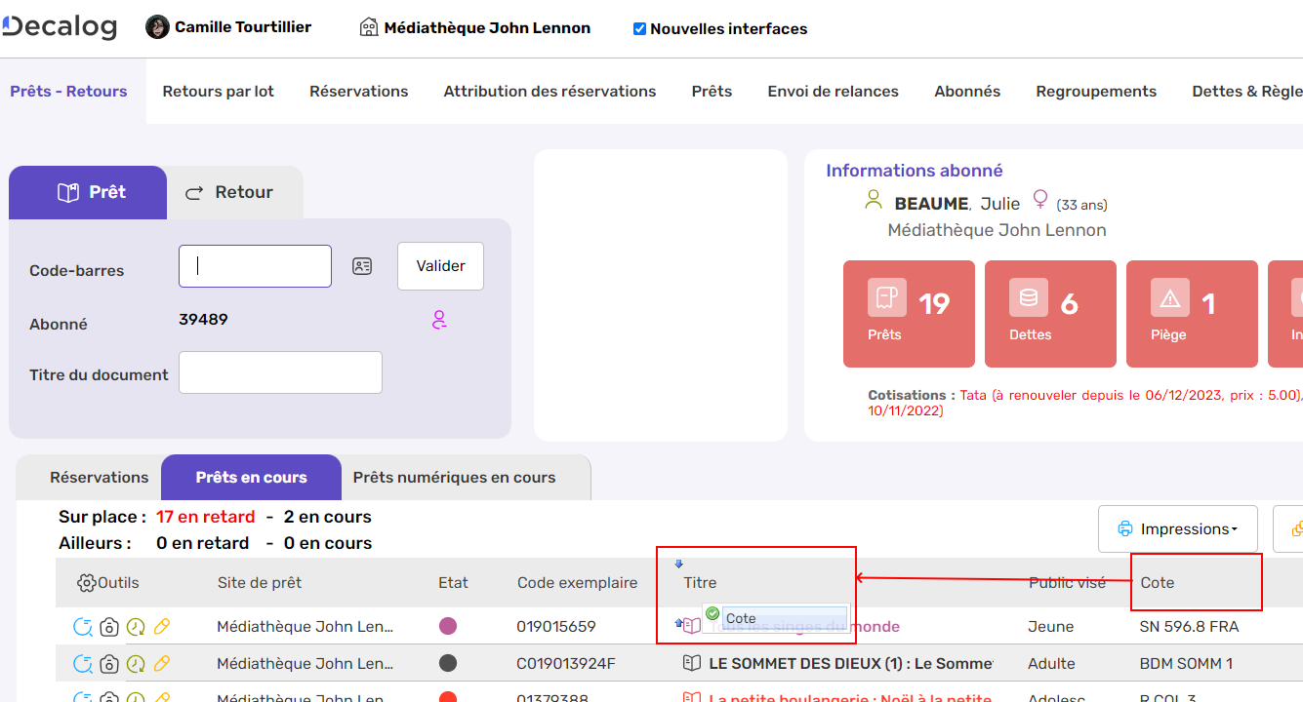Screen dimensions: 1303x702
Task: Click the camera icon for LE SOMMET DES DIEUX
Action: tap(108, 663)
